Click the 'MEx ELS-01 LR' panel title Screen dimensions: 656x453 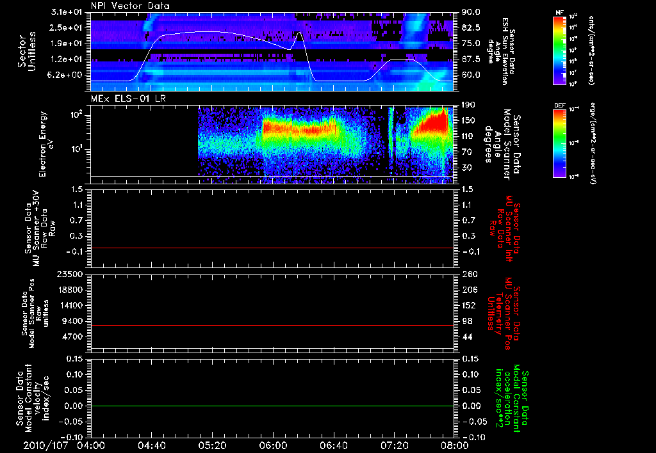[x=128, y=99]
